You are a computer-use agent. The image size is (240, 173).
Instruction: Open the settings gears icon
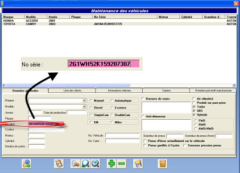pos(26,164)
